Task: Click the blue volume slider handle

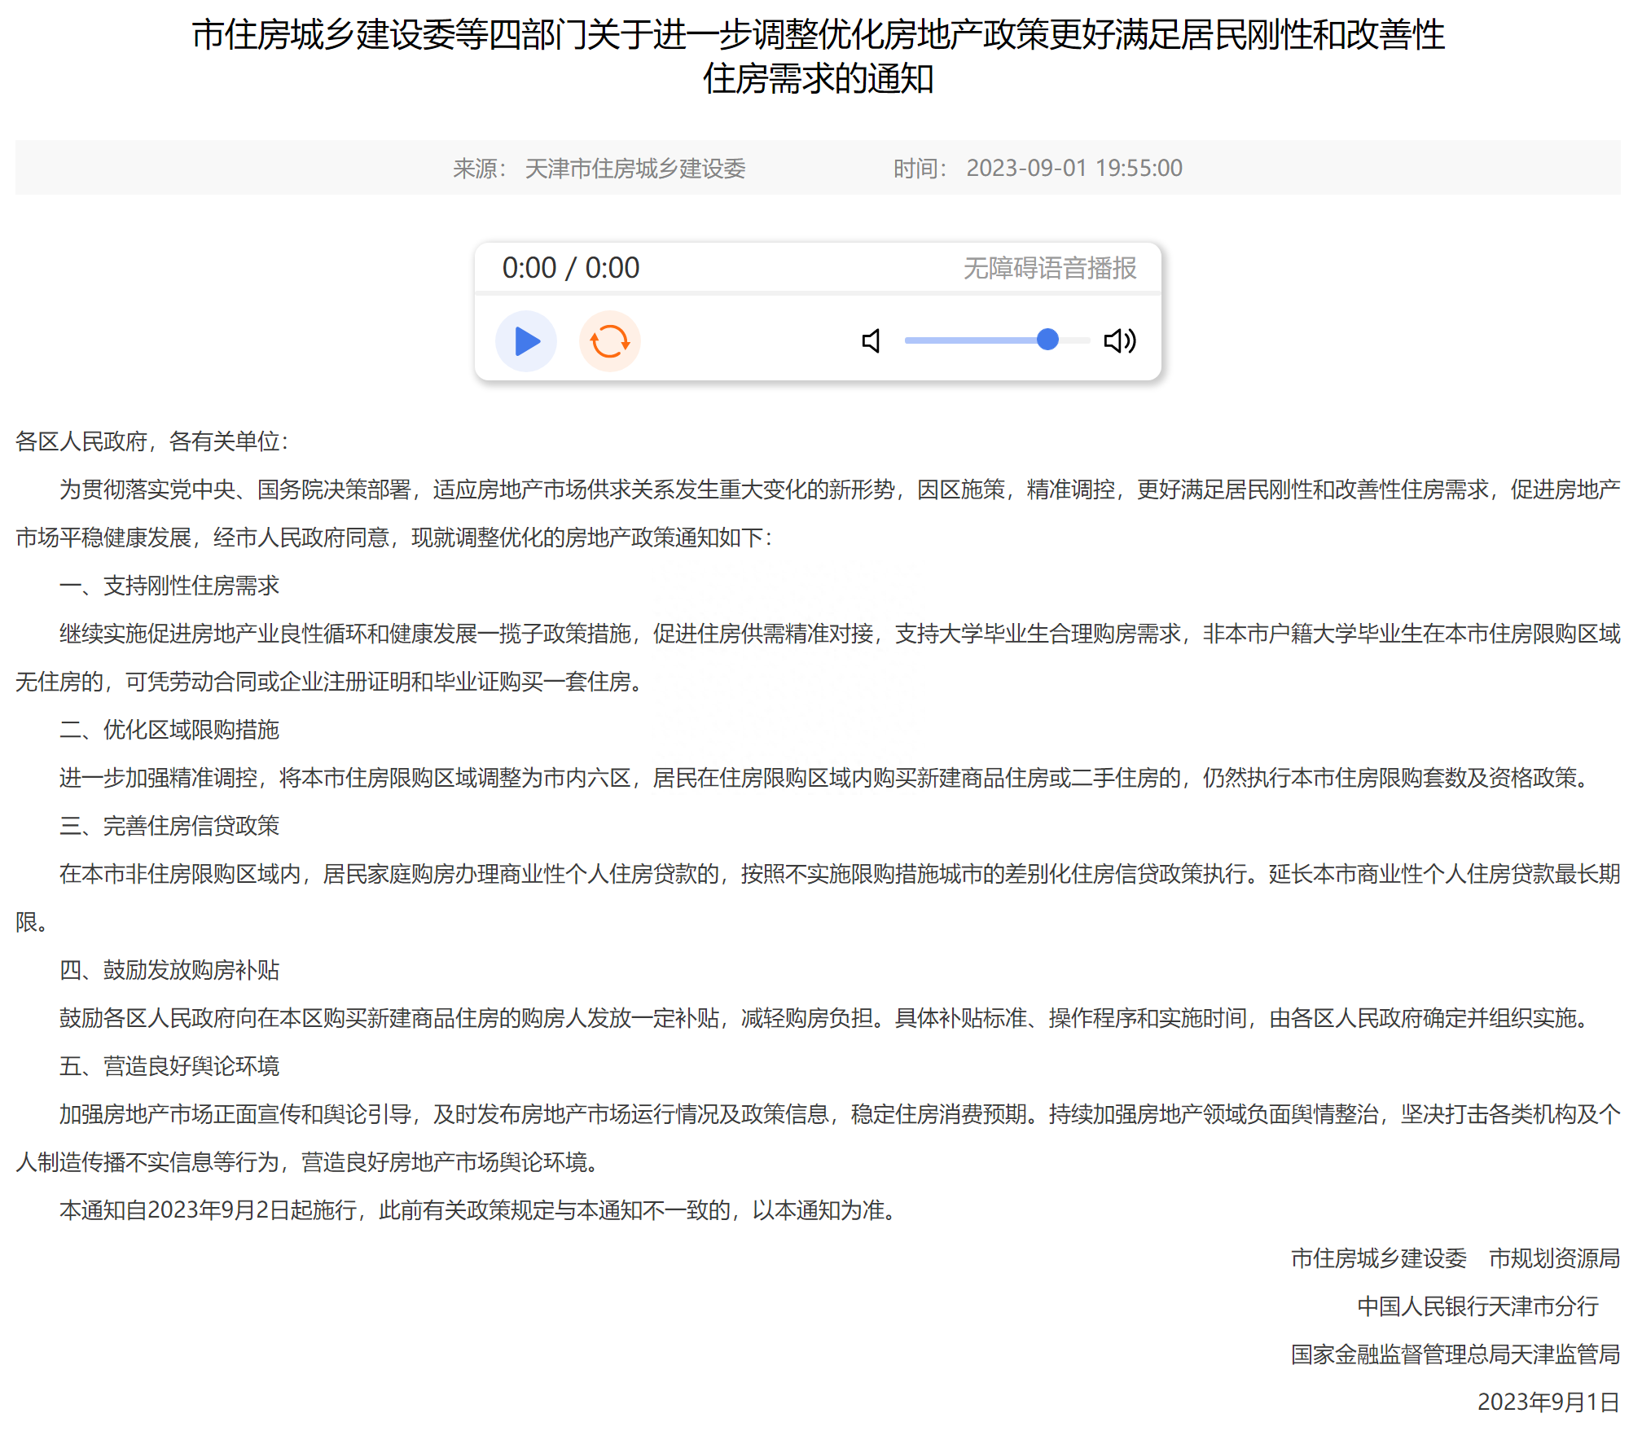Action: coord(1047,340)
